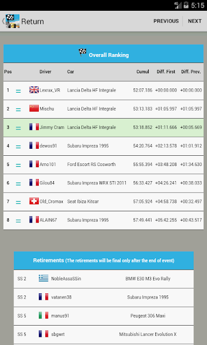The image size is (207, 345).
Task: Open the highlighted Jimmy Cram row
Action: (x=103, y=127)
